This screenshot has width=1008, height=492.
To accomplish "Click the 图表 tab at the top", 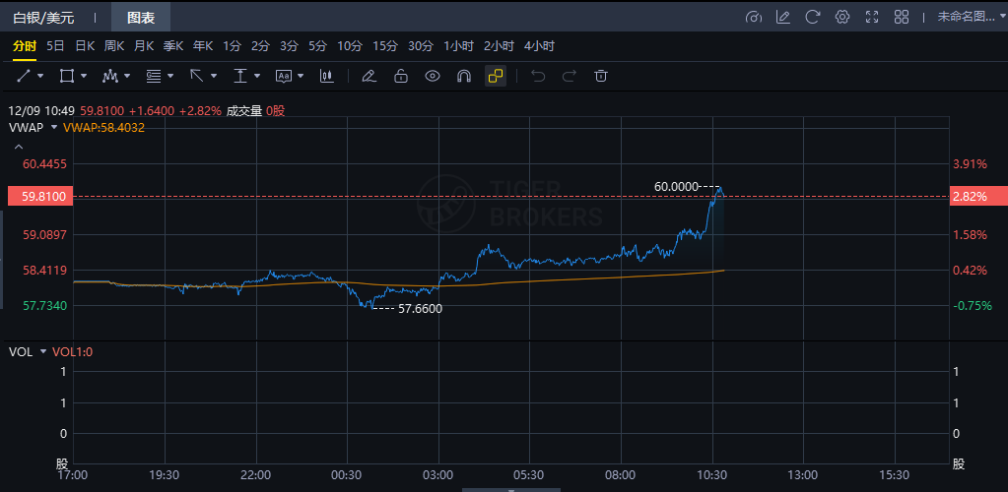I will coord(141,17).
